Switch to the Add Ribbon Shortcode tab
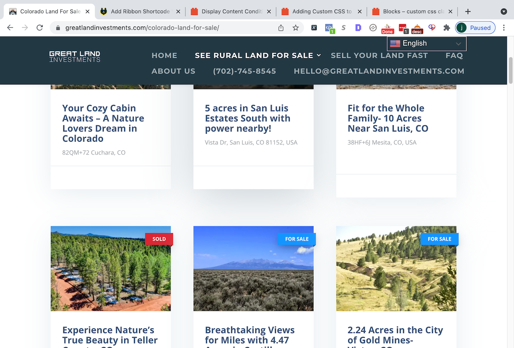514x348 pixels. click(140, 12)
